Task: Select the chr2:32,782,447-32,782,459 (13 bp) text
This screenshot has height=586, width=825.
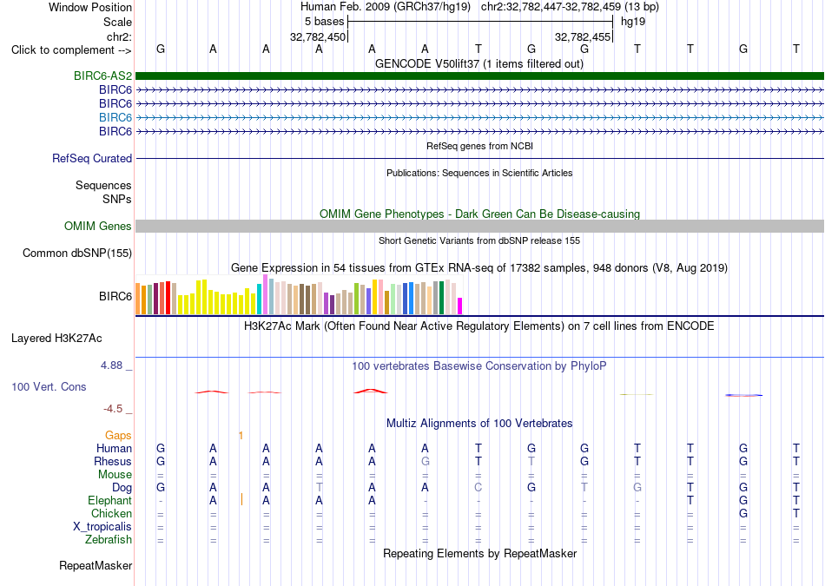Action: pos(570,7)
